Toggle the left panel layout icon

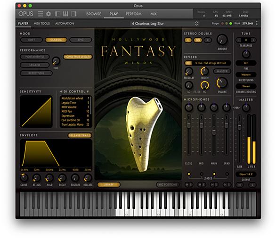[x=57, y=14]
